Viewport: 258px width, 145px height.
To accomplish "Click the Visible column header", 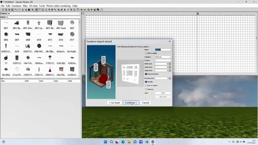I will click(74, 81).
